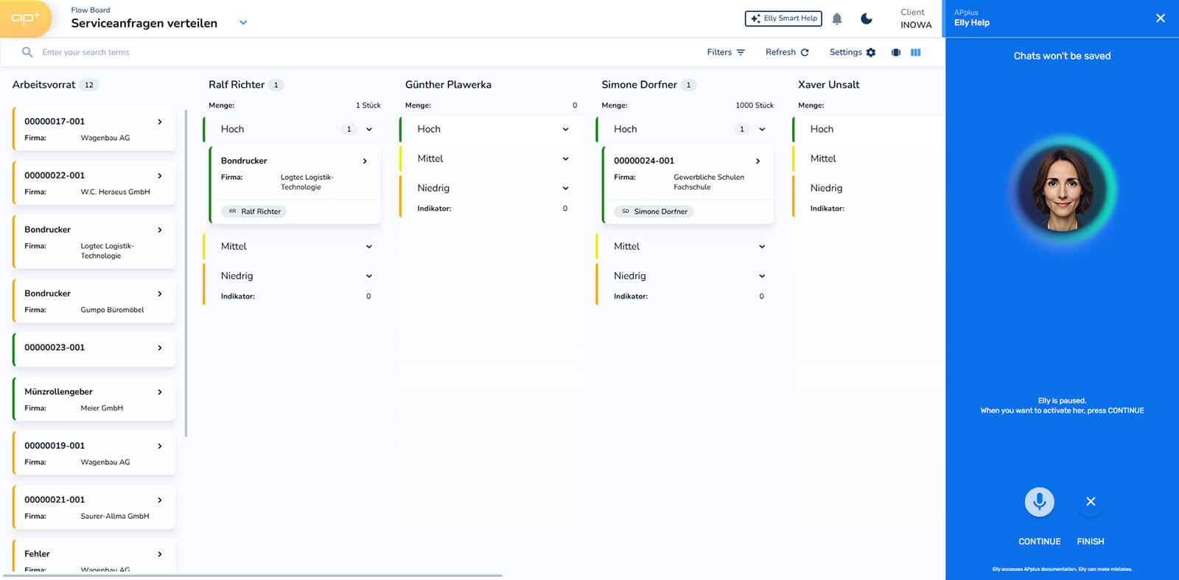
Task: Switch to the carousel view layout
Action: (x=896, y=52)
